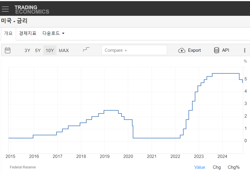Switch to the 개요 tab
Screen dimensions: 250x174
(8, 33)
